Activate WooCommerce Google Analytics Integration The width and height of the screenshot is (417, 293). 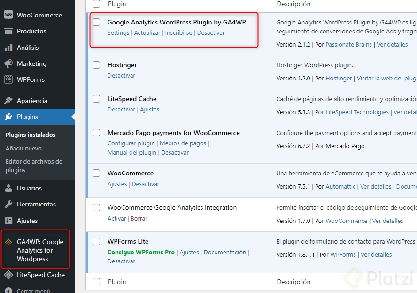[116, 218]
